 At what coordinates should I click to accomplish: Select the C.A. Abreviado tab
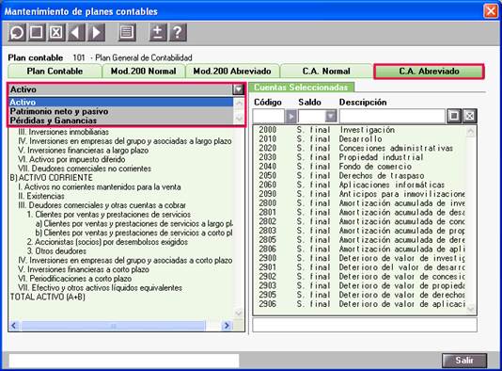click(429, 72)
